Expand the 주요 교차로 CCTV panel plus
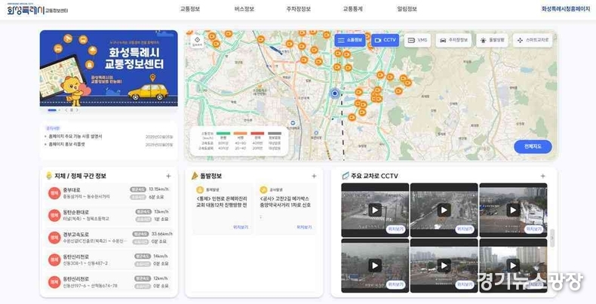The width and height of the screenshot is (596, 304). 542,176
